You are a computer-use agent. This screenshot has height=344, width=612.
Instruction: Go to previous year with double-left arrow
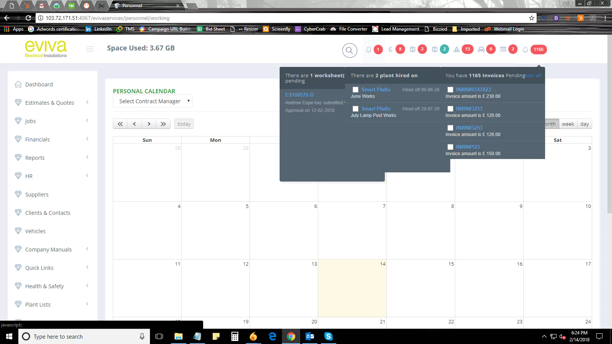pyautogui.click(x=120, y=124)
